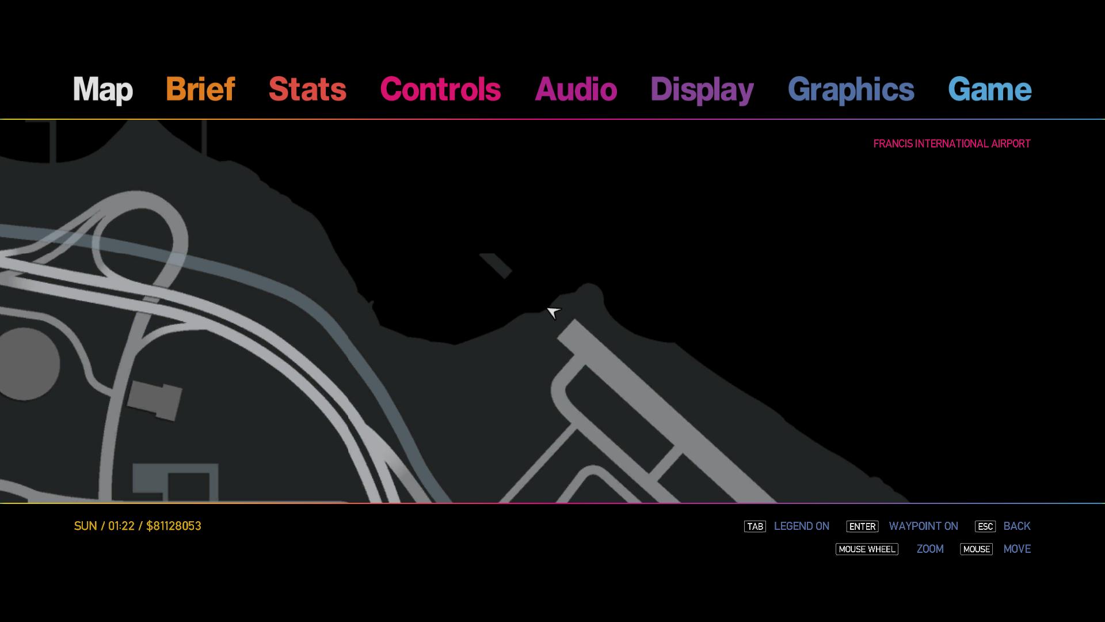Open the Stats tab
Screen dimensions: 1105x622
(307, 89)
